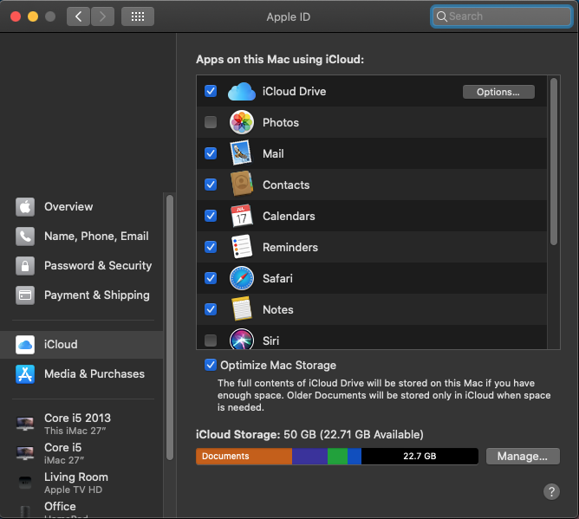Go back with the left chevron button
The height and width of the screenshot is (519, 579).
pos(78,16)
